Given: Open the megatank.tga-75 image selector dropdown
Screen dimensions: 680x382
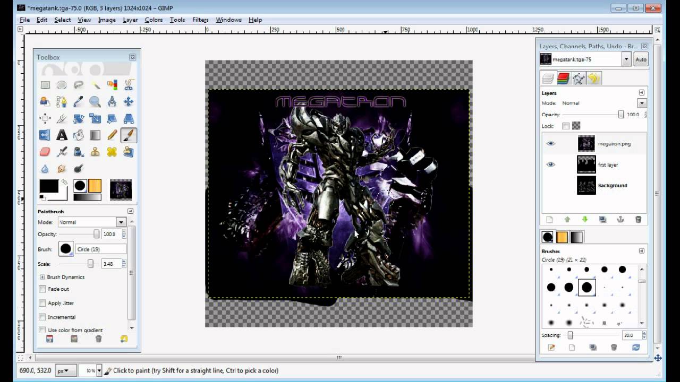Looking at the screenshot, I should coord(626,59).
